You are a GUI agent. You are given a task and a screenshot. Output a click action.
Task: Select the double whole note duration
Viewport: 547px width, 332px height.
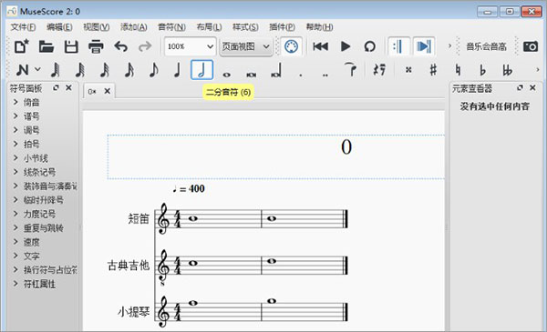pos(252,75)
